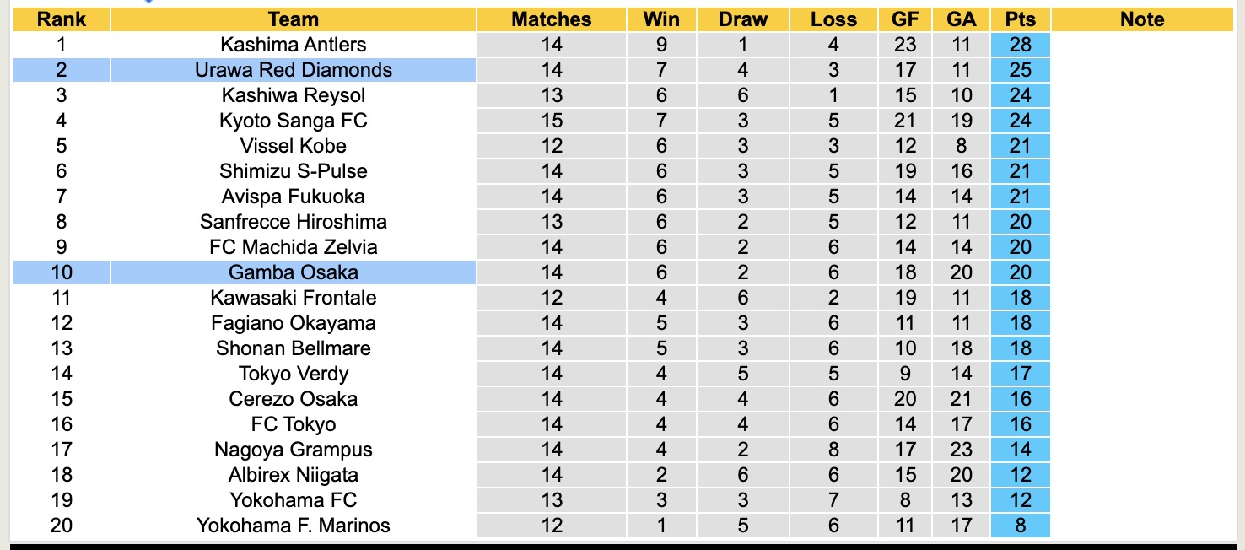This screenshot has width=1245, height=550.
Task: Select the Matches column header
Action: point(552,19)
